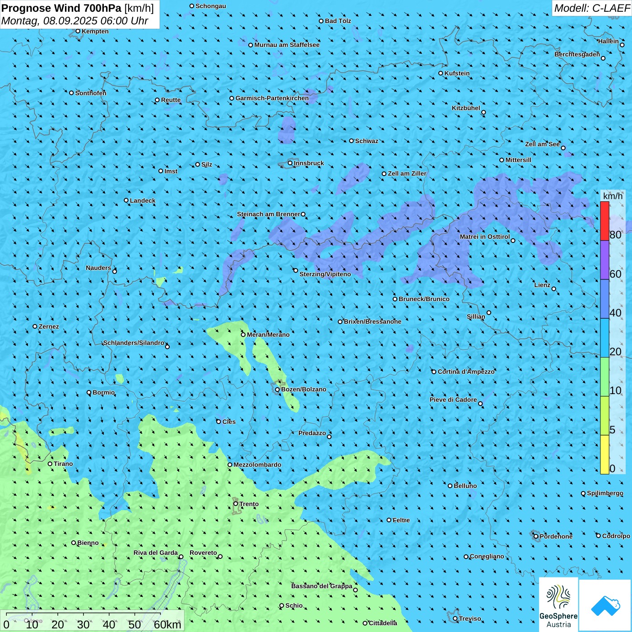Click the green 10–20 km/h legend swatch
Screen dimensions: 632x632
coord(604,377)
